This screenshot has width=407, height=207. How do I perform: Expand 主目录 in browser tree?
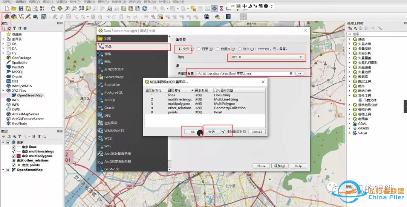(x=3, y=39)
